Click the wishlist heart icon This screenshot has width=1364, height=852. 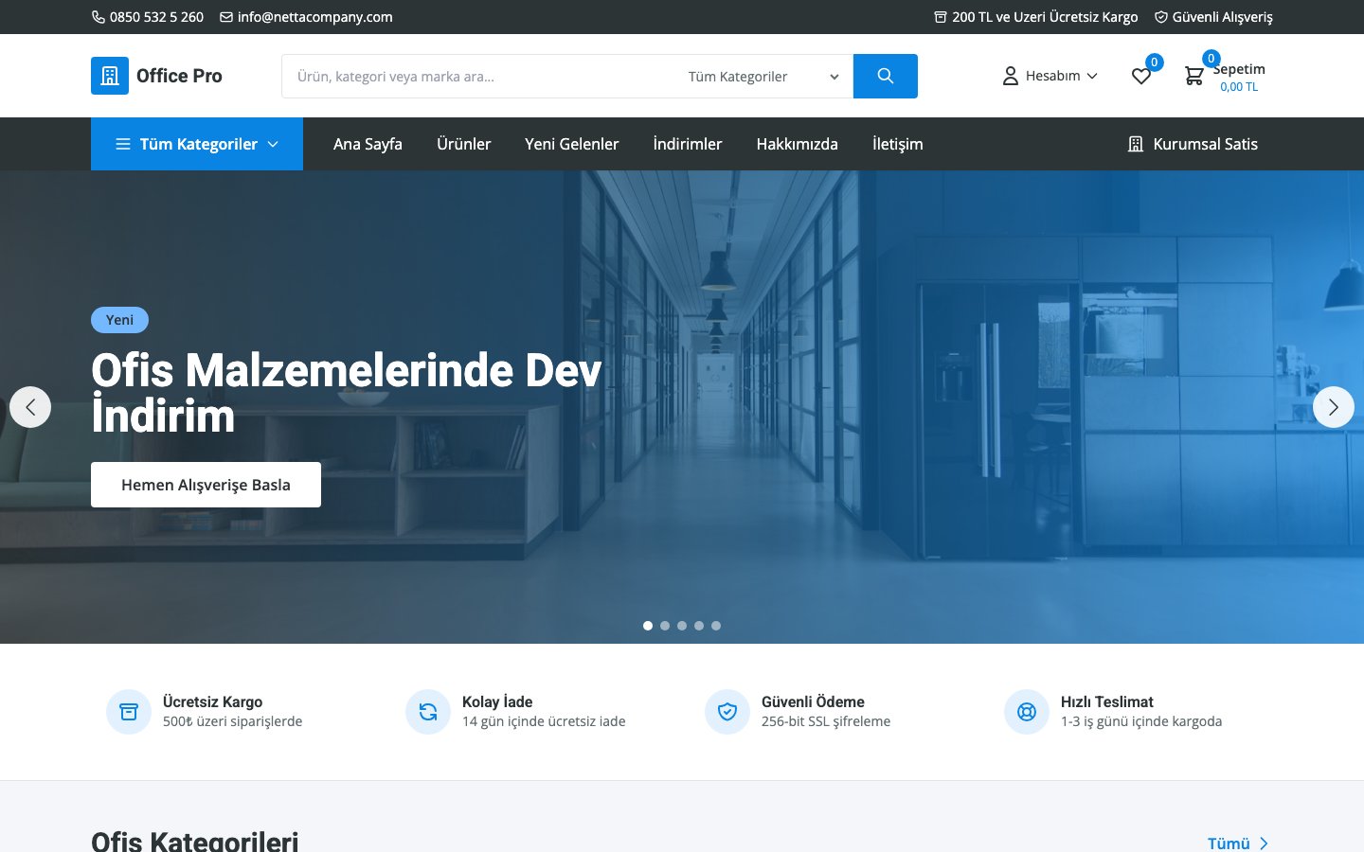click(1140, 76)
